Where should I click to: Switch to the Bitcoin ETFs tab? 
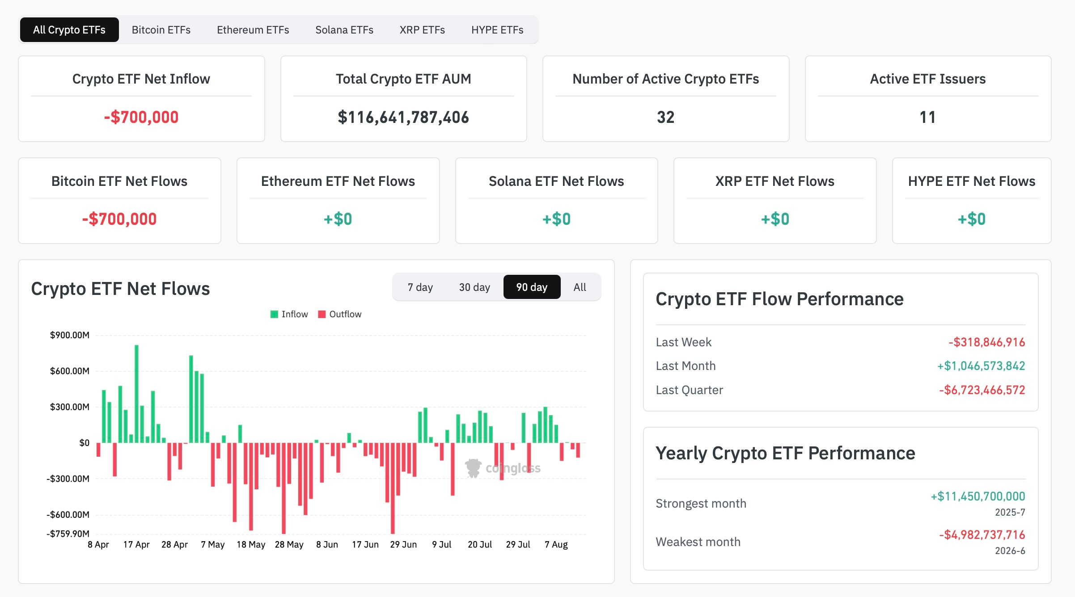(x=161, y=30)
